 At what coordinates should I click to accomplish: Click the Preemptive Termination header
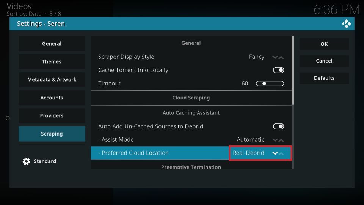[x=191, y=167]
